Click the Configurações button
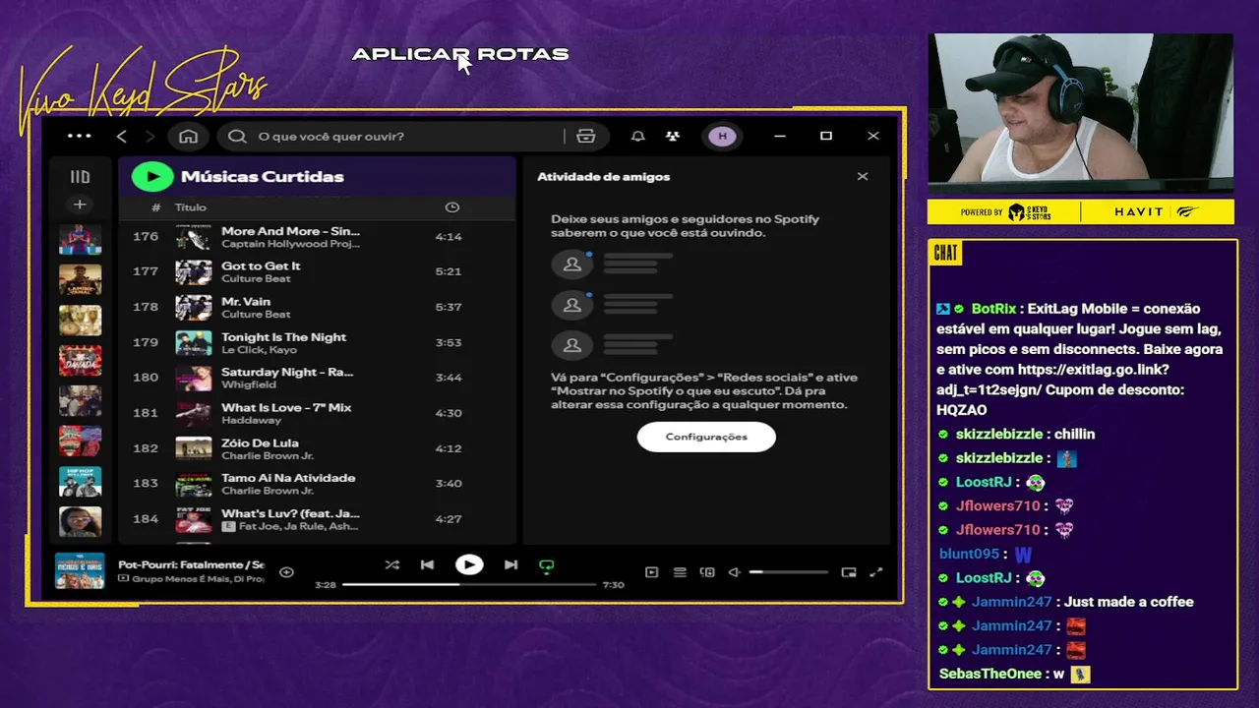 [x=706, y=437]
